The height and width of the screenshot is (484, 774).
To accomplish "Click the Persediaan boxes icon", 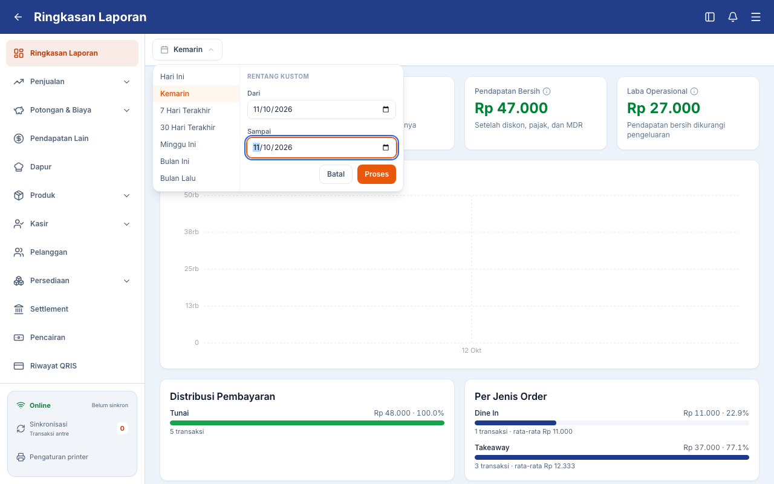I will 19,281.
